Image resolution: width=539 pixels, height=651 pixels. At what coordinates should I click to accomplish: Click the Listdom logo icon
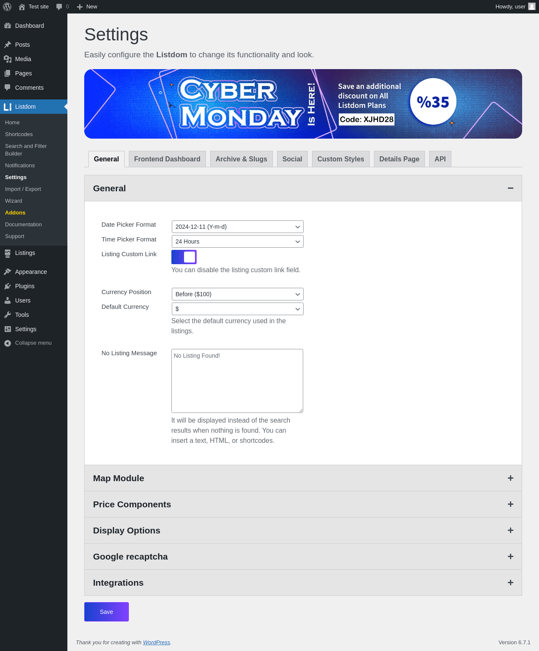click(8, 107)
